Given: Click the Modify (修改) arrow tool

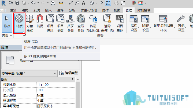Looking at the screenshot, I should click(7, 23).
